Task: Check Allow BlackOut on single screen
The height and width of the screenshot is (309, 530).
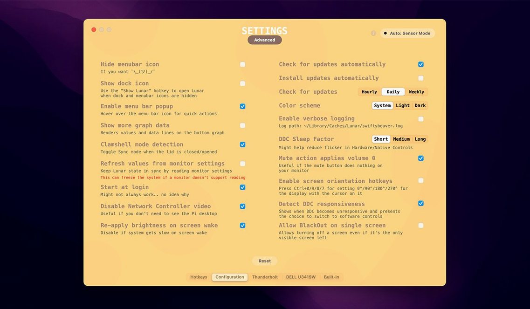Action: tap(421, 226)
